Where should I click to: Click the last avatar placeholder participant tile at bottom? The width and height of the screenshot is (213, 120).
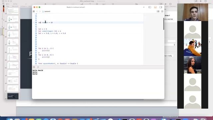point(193,100)
